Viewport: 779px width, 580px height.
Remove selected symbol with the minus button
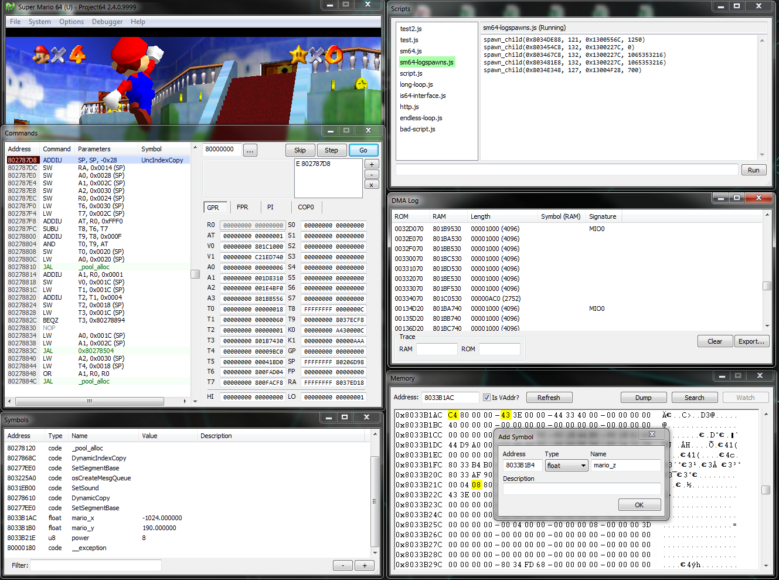(x=343, y=565)
